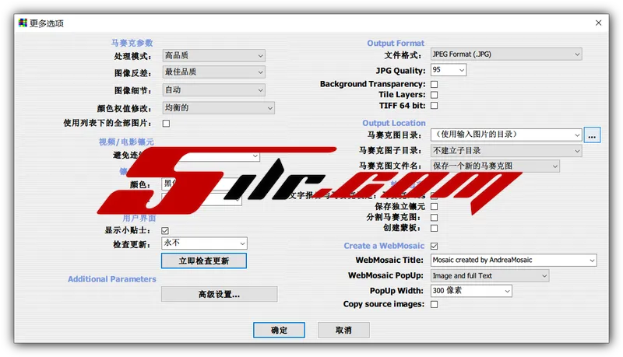Enable the Background Transparency checkbox
The image size is (623, 357).
click(x=435, y=84)
